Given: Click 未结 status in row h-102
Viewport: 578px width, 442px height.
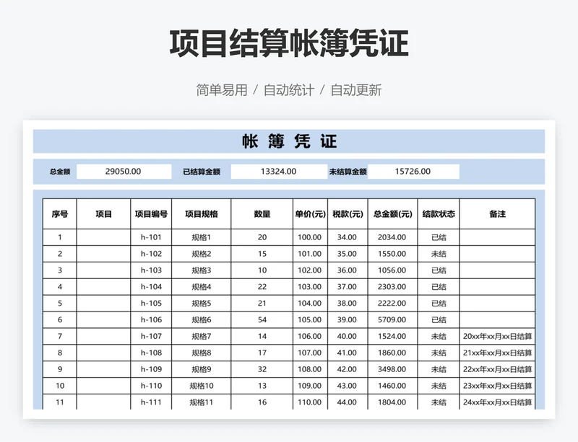Looking at the screenshot, I should [x=439, y=254].
